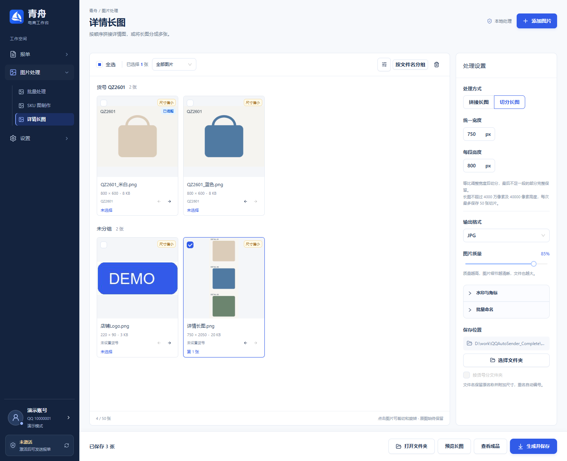This screenshot has height=461, width=567.
Task: Open the filter settings sliders icon
Action: (x=384, y=65)
